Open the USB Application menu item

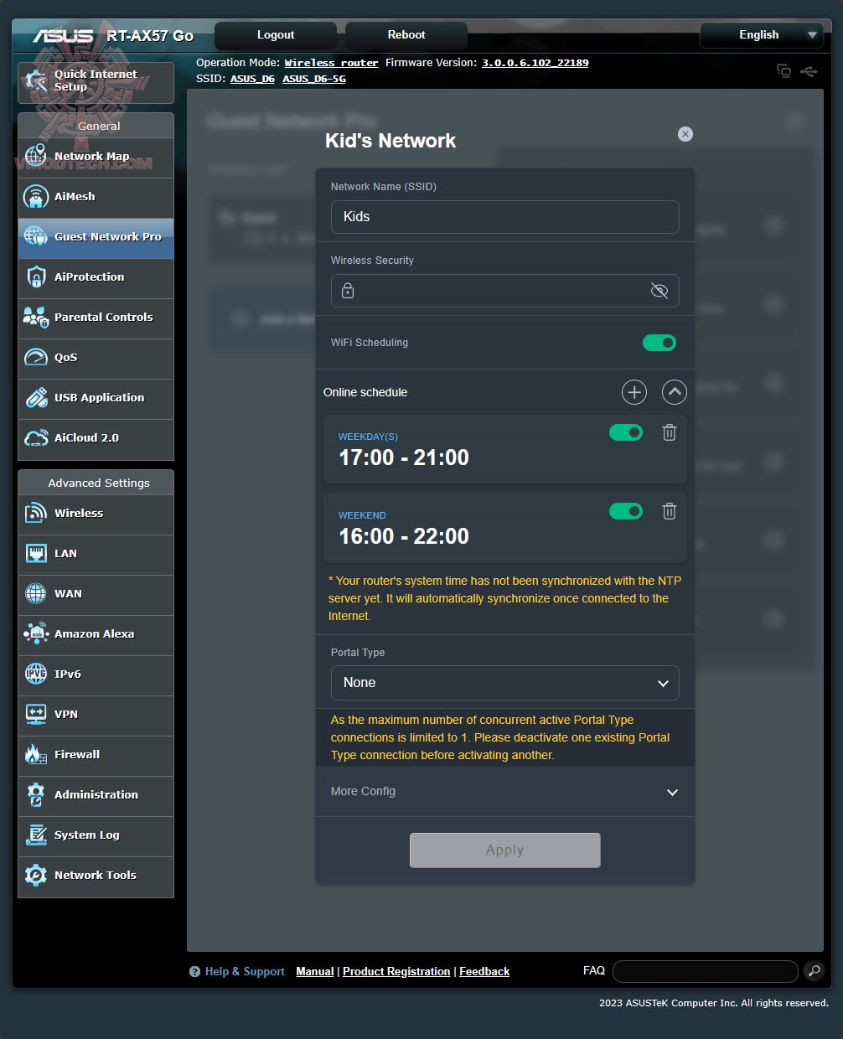tap(96, 398)
